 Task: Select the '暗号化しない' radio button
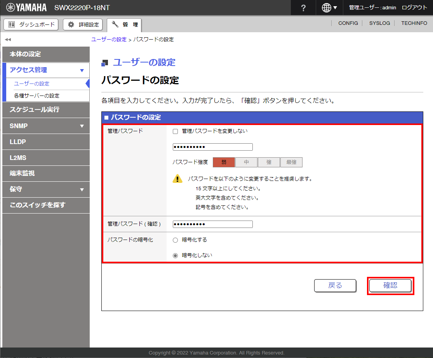point(175,255)
